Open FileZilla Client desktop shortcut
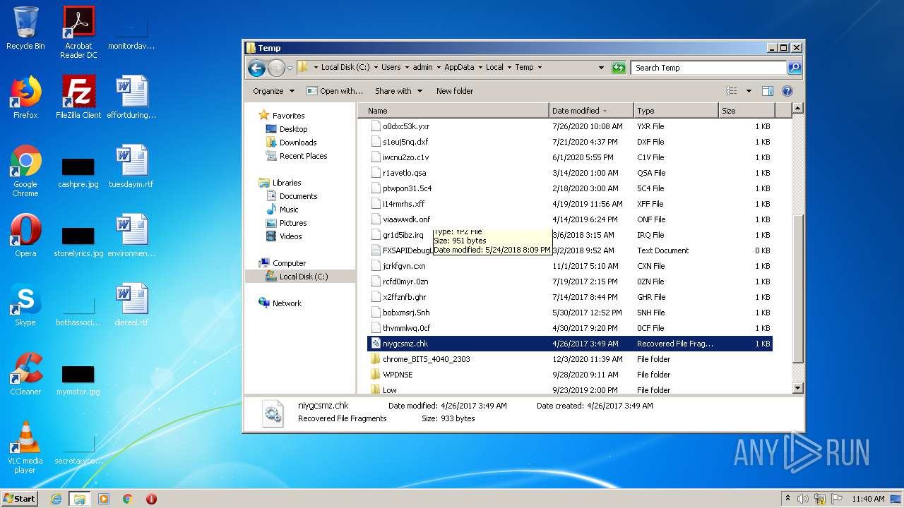 coord(78,97)
